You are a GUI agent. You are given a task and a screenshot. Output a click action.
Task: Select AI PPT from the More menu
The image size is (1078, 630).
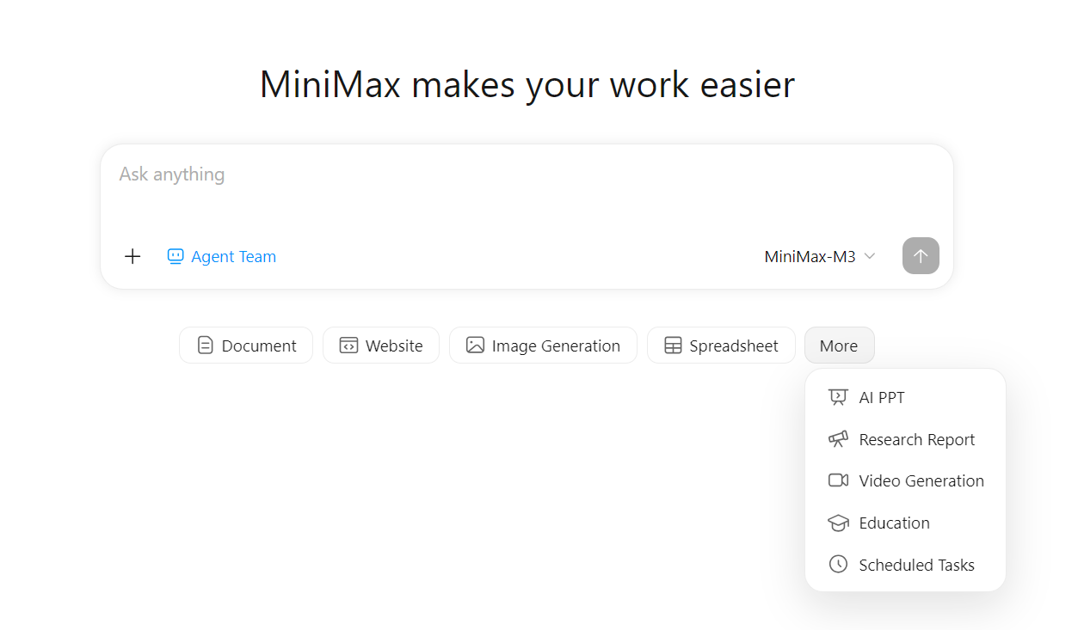coord(905,397)
